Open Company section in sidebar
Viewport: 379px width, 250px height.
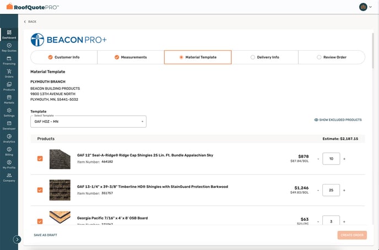click(x=9, y=177)
